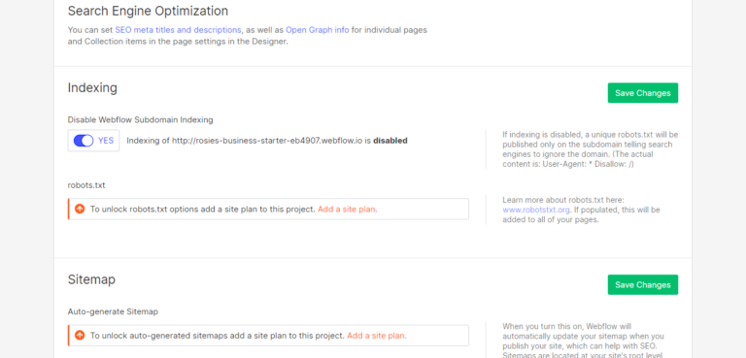Click the orange upgrade arrow icon in robots.txt notice
This screenshot has width=746, height=358.
point(80,209)
